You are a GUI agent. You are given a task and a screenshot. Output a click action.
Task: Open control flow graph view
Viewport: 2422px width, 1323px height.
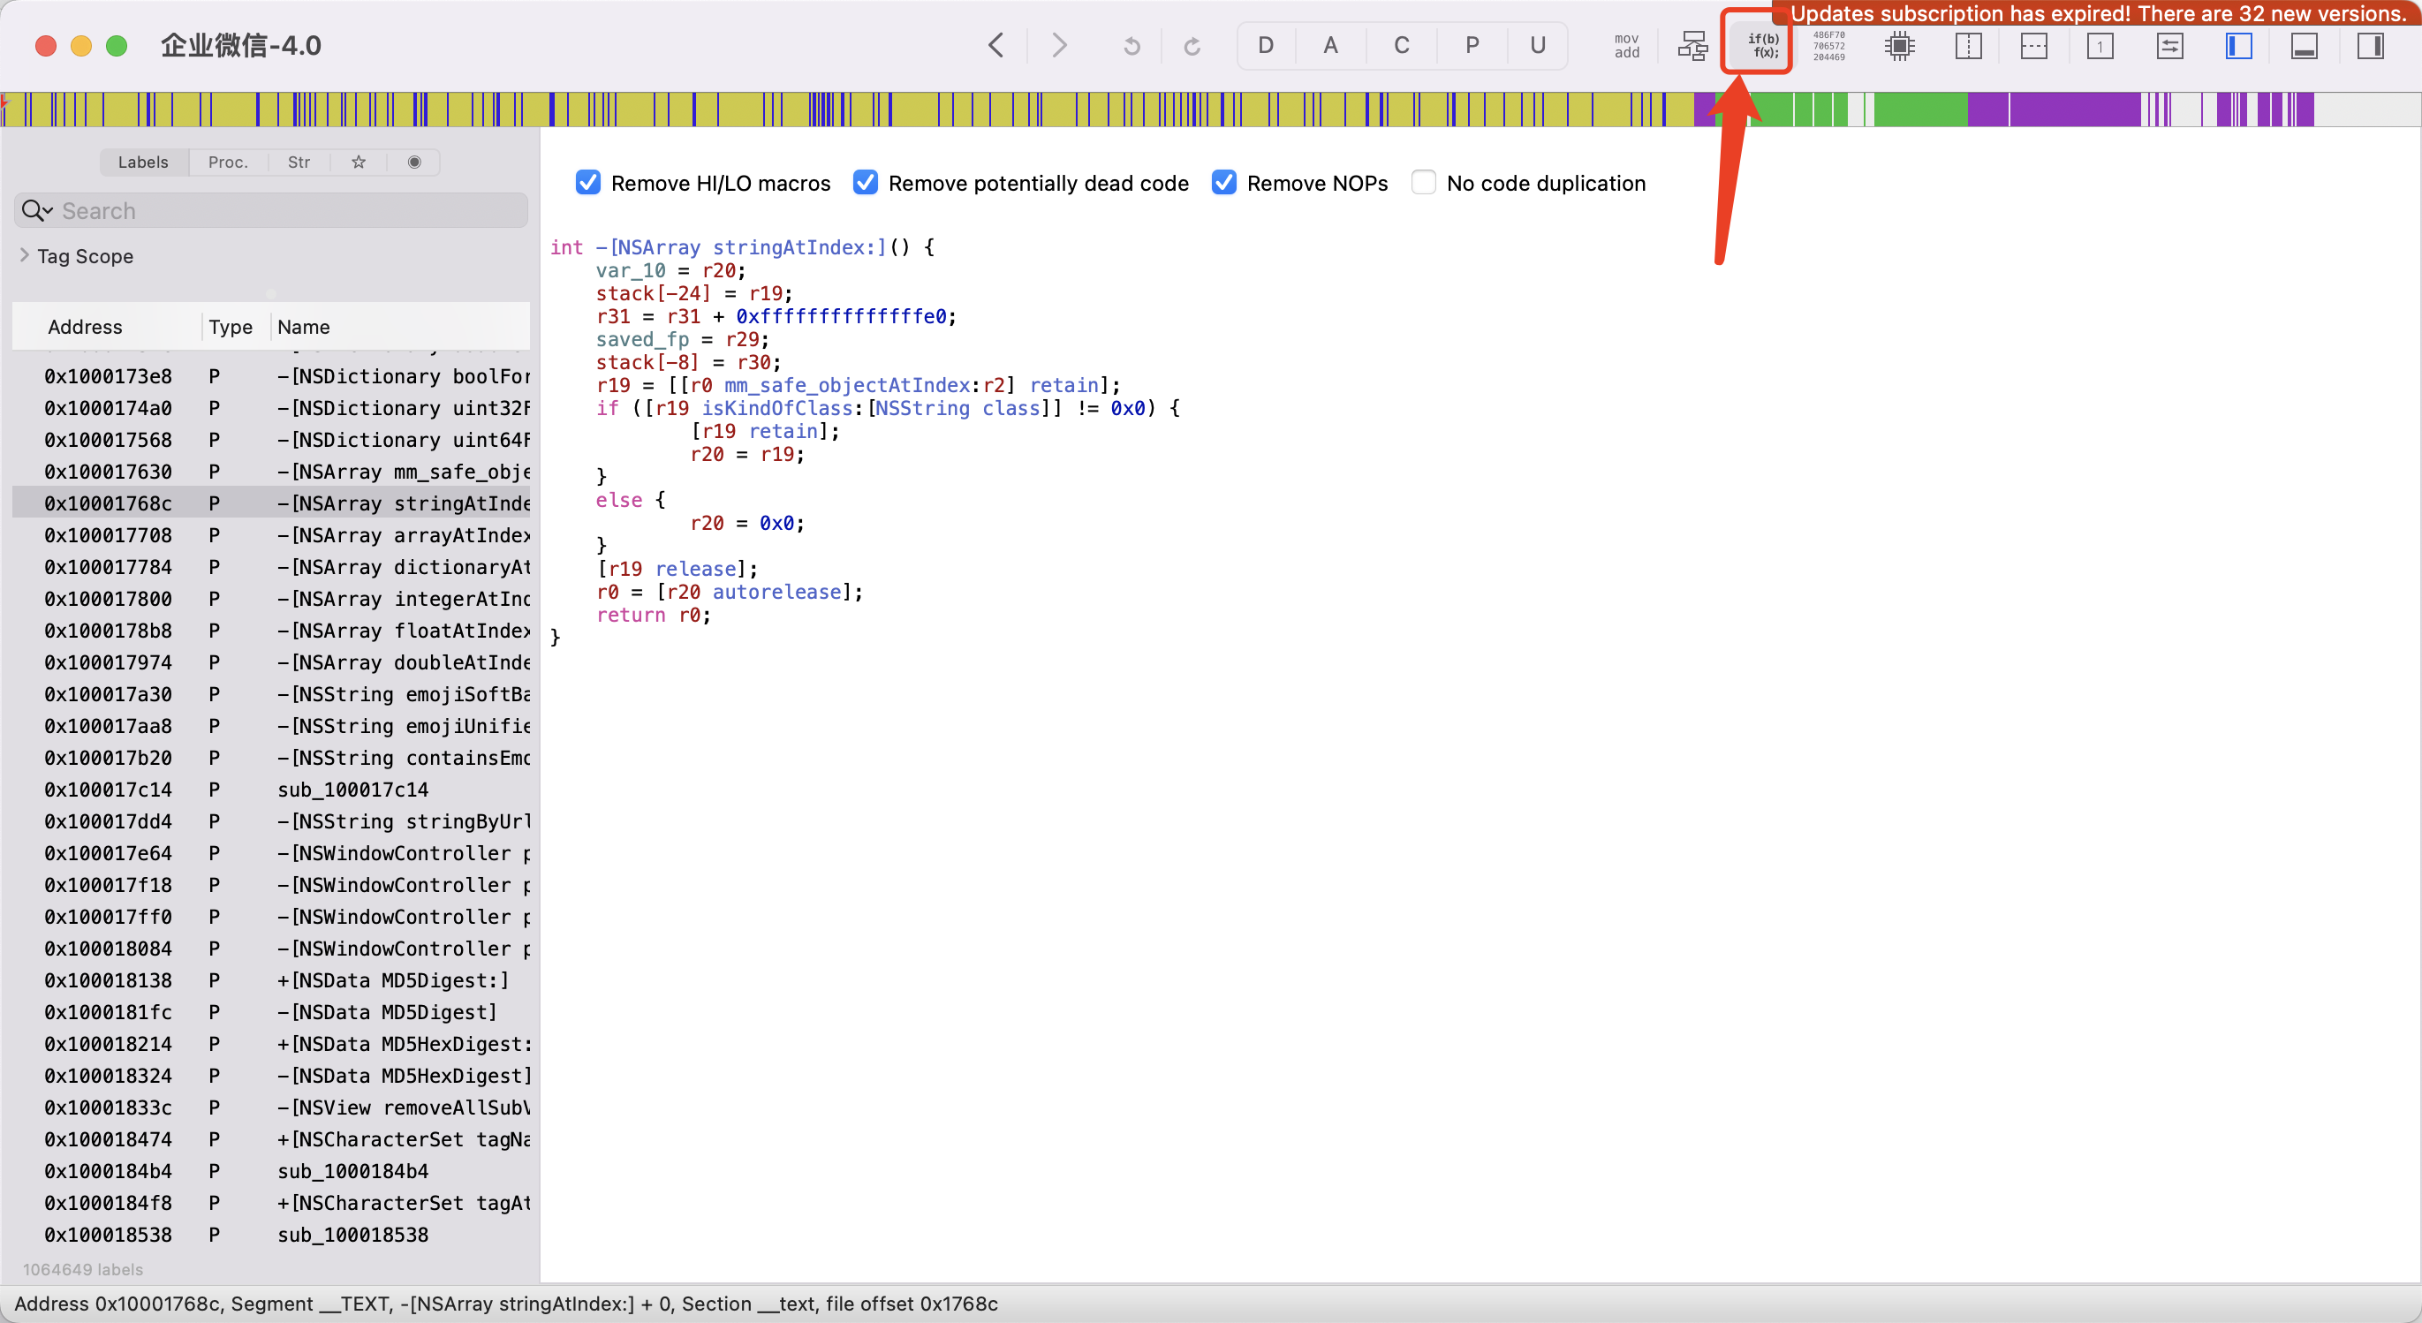[x=1693, y=46]
